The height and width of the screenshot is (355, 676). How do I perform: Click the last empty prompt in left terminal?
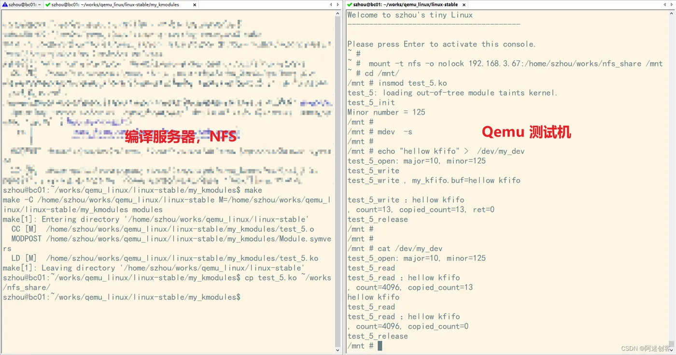pos(121,297)
